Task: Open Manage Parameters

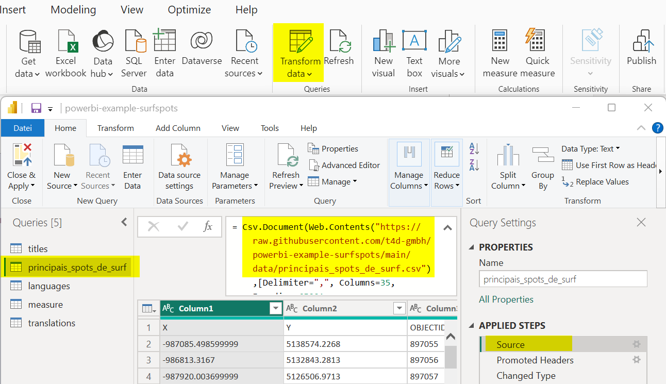Action: pyautogui.click(x=235, y=167)
